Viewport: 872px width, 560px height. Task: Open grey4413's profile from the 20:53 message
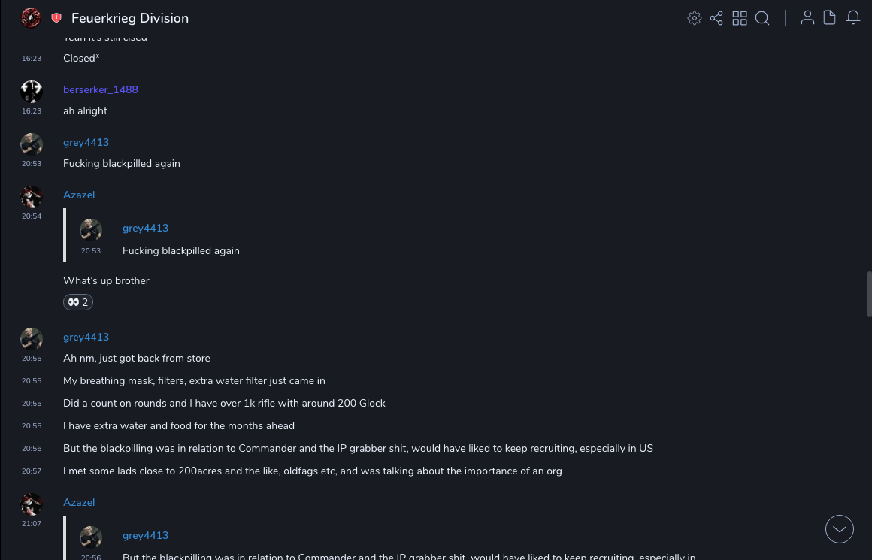pyautogui.click(x=86, y=142)
